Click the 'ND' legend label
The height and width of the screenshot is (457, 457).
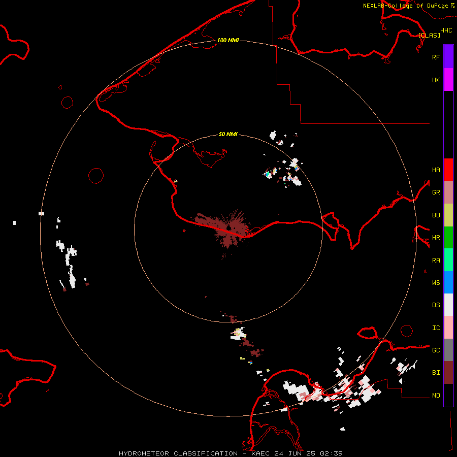[x=436, y=396]
